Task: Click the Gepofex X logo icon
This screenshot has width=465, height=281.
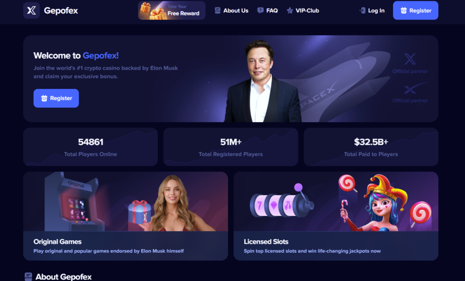Action: click(31, 10)
